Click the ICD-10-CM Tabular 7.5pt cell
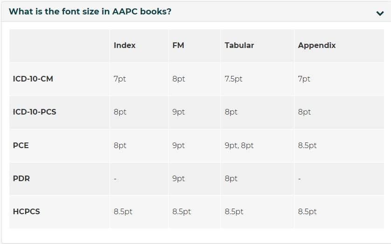The image size is (391, 244). click(x=233, y=79)
